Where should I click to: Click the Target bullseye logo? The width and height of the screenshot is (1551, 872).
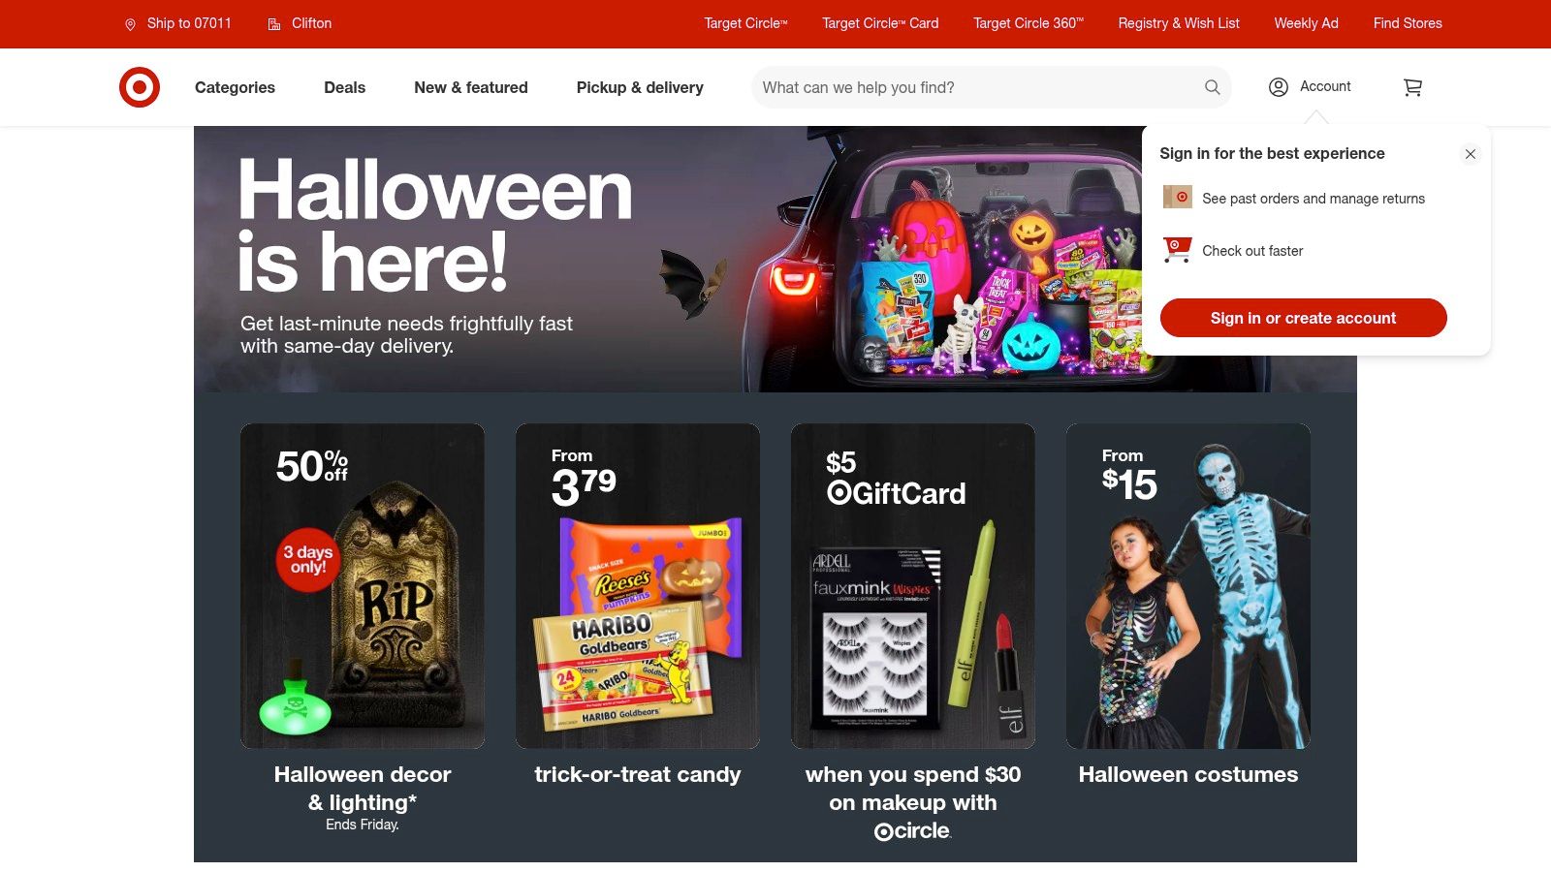pos(140,87)
